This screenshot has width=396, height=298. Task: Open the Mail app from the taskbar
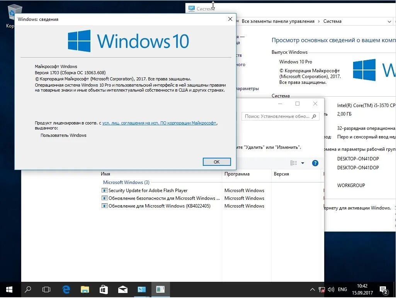[123, 289]
